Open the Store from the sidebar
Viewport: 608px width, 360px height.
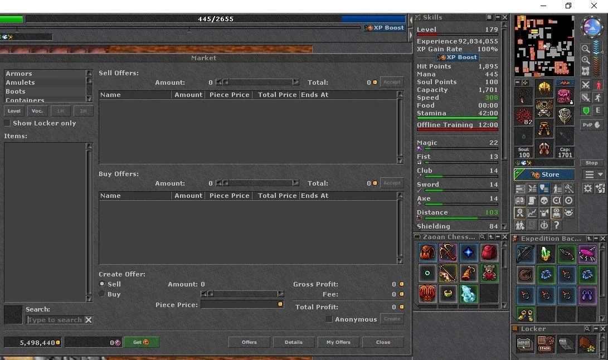(544, 174)
